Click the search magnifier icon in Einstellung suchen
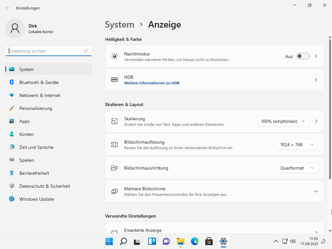332x249 pixels. pos(86,51)
